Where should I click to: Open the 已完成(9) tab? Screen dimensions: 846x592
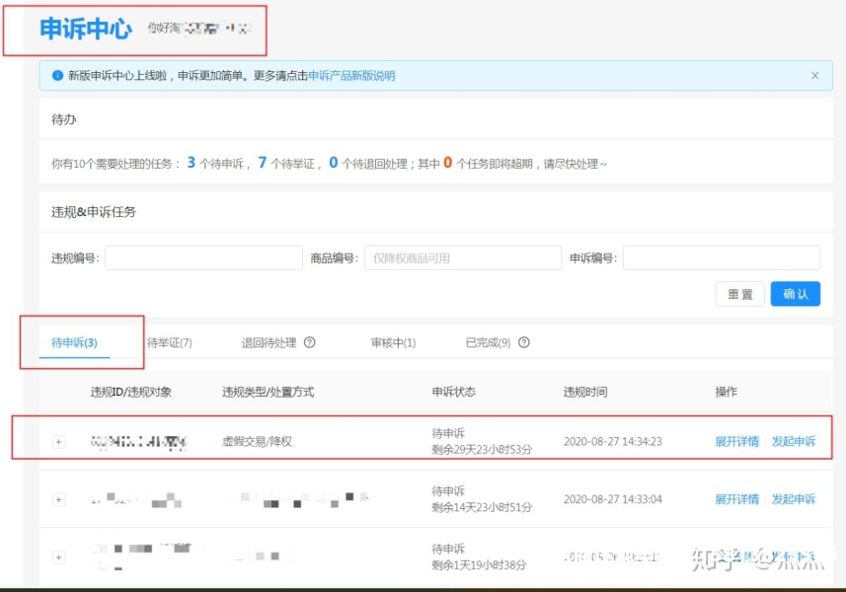coord(488,343)
